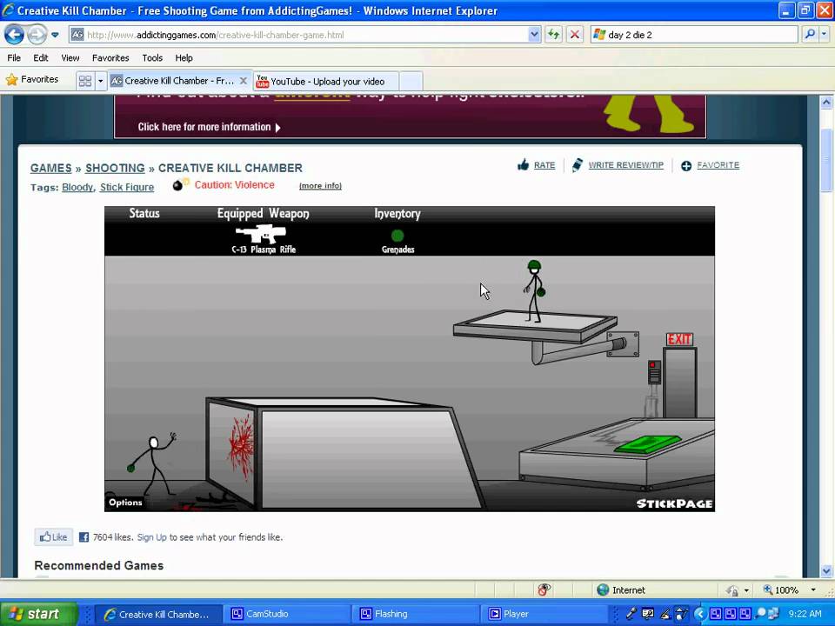This screenshot has height=626, width=835.
Task: Switch to CamStudio taskbar window
Action: click(x=286, y=615)
